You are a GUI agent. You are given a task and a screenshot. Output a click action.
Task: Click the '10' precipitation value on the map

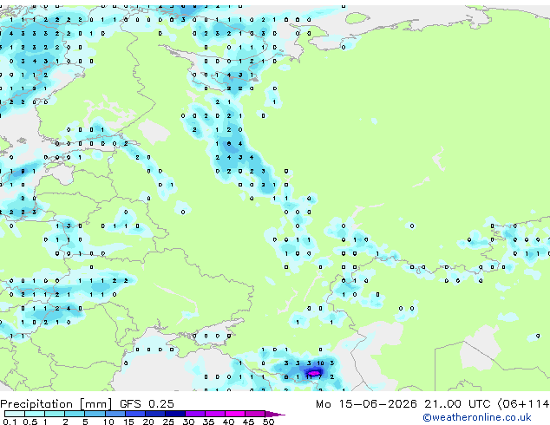pyautogui.click(x=321, y=363)
